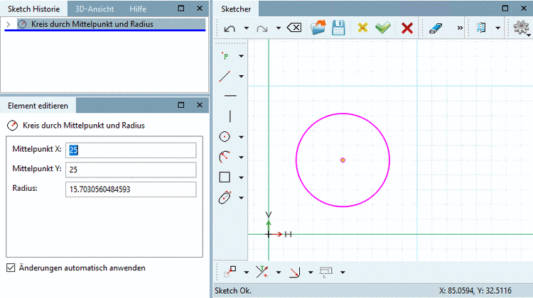Select Kreis durch Mittelpunkt und Radius history entry
This screenshot has width=533, height=298.
click(x=111, y=24)
